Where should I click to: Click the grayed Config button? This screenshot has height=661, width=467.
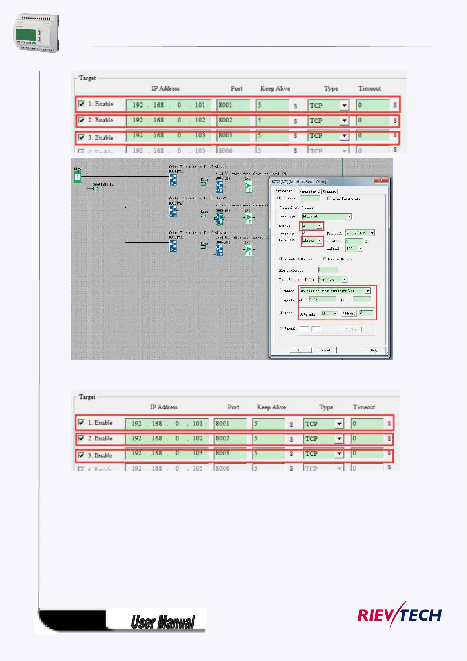pyautogui.click(x=351, y=329)
